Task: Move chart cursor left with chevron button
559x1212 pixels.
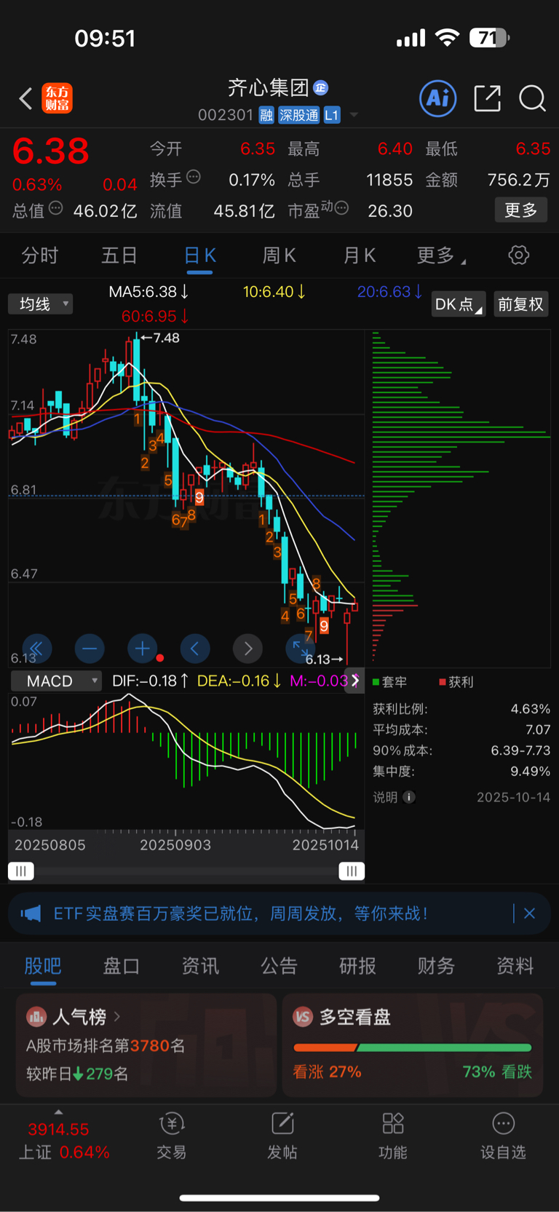Action: pos(195,648)
